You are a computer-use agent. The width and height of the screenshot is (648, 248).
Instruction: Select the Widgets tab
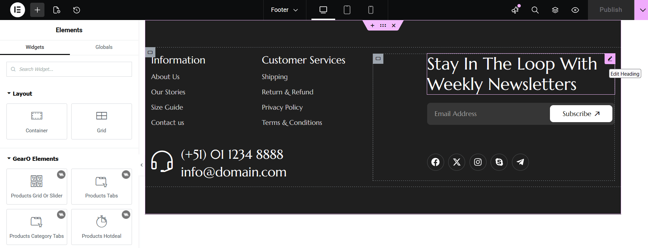tap(35, 47)
